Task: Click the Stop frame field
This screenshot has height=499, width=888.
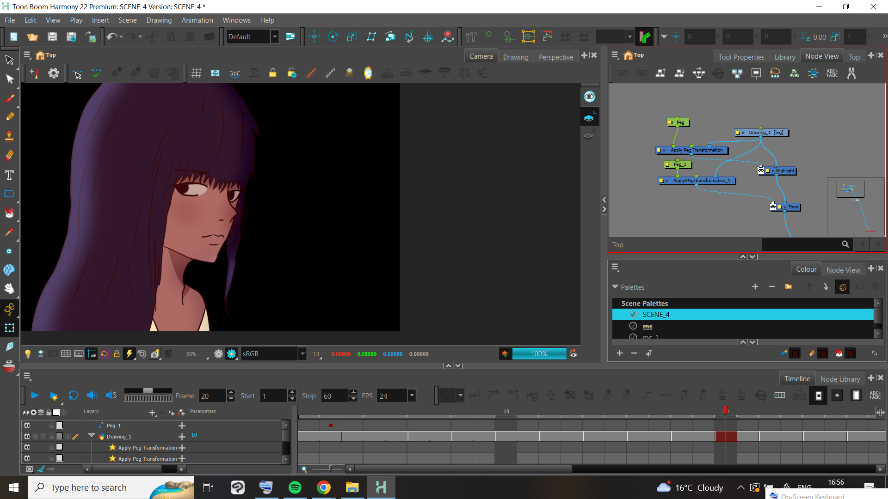Action: click(x=335, y=396)
